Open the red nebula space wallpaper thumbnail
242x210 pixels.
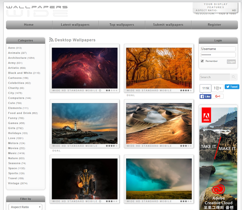click(85, 68)
